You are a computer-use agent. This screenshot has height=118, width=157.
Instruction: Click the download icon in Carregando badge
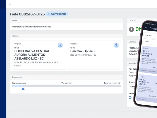coord(48,14)
